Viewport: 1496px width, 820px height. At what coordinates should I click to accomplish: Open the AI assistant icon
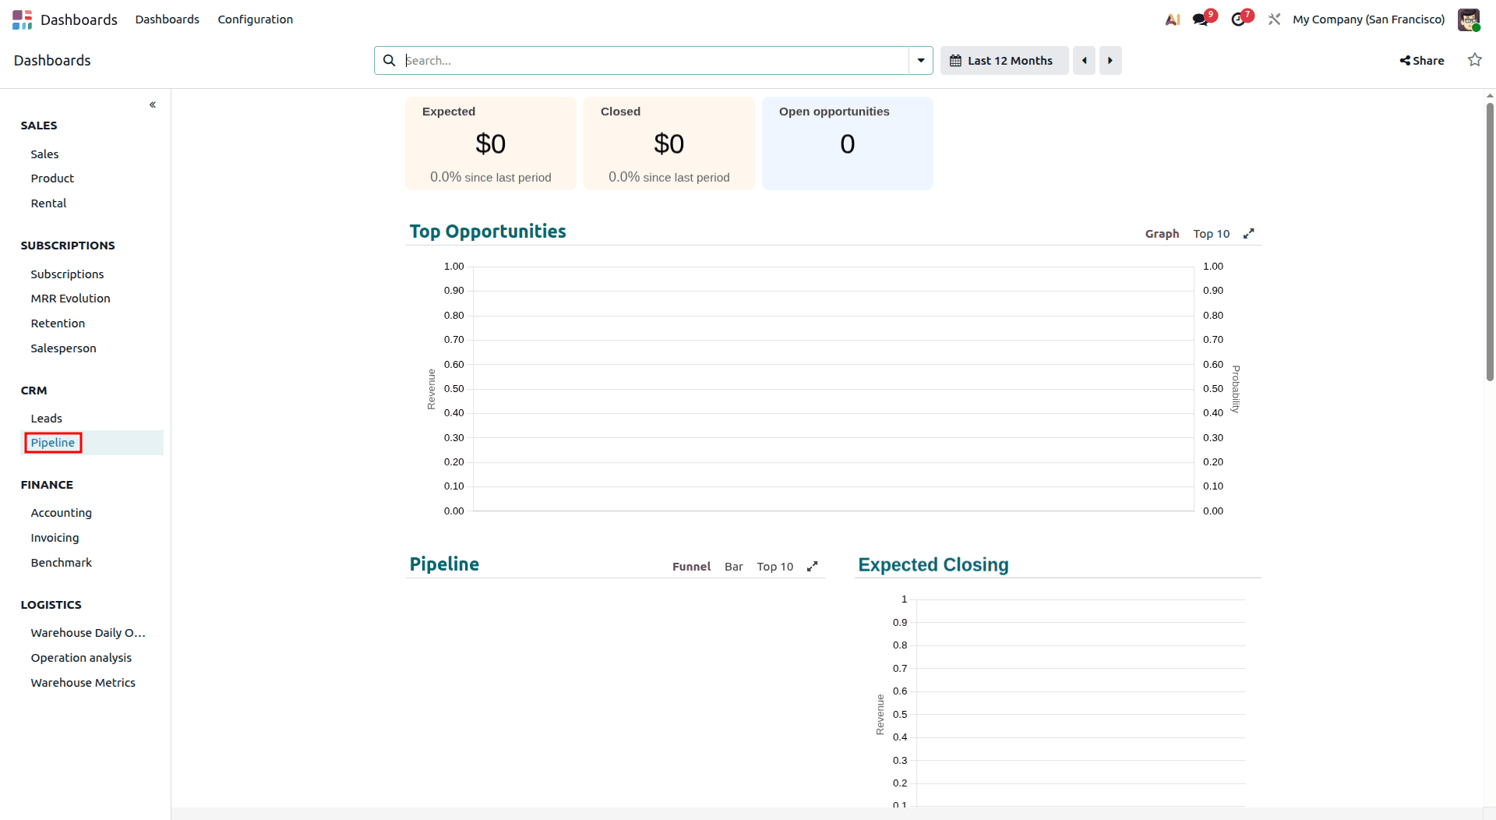pos(1172,19)
